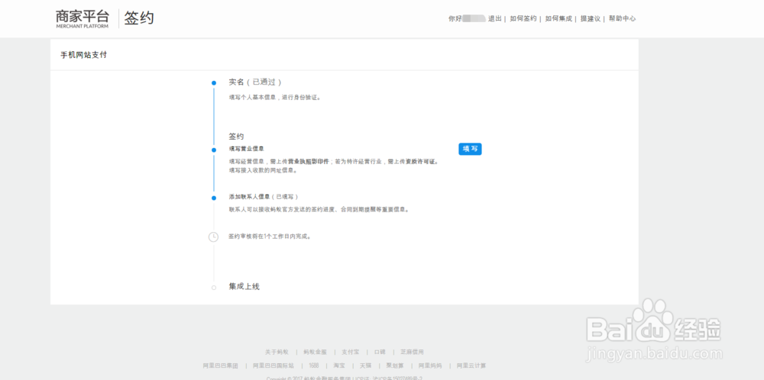
Task: Click the step dot beside 填写营业信息
Action: point(213,150)
